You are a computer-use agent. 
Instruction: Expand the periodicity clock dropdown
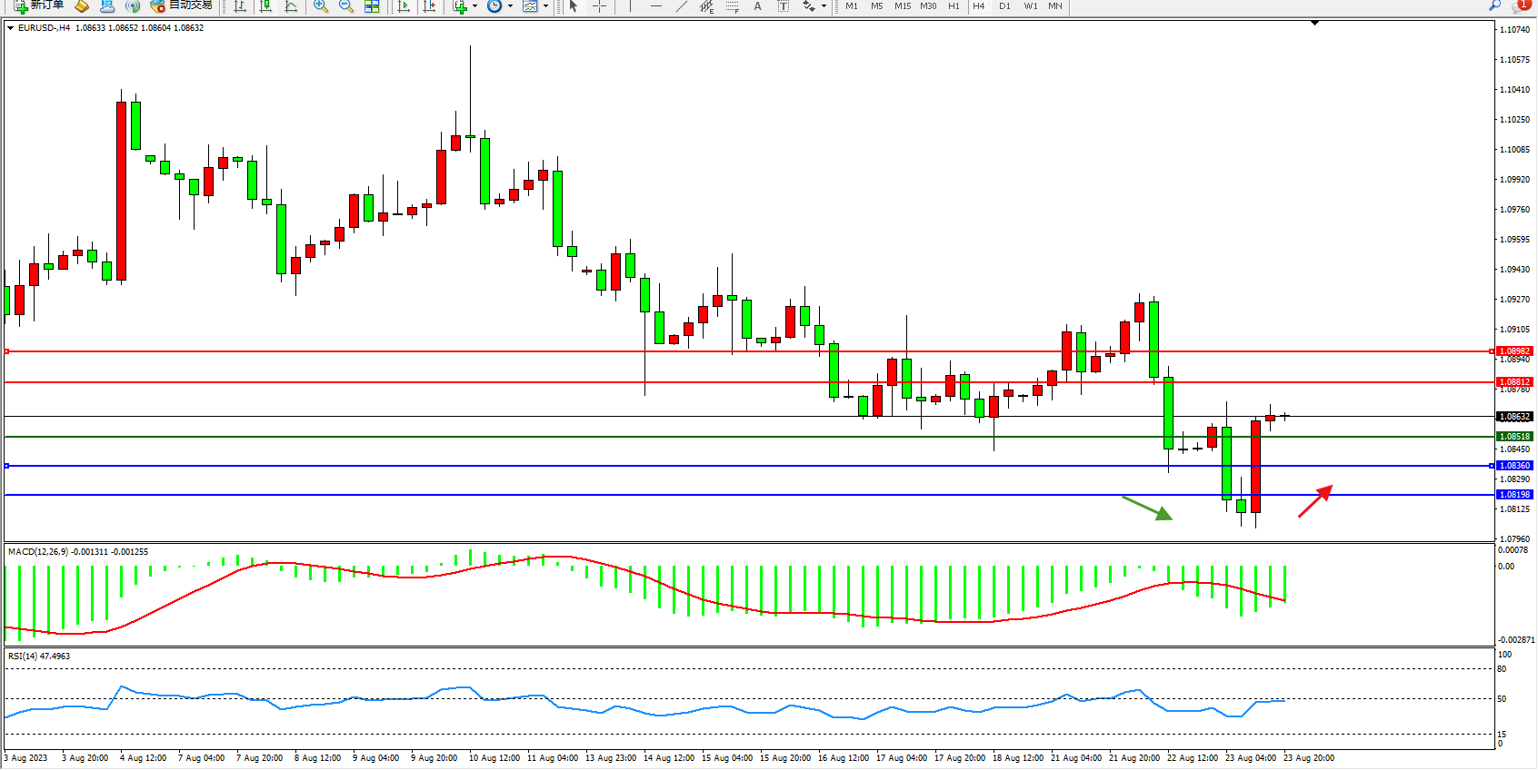click(x=510, y=6)
